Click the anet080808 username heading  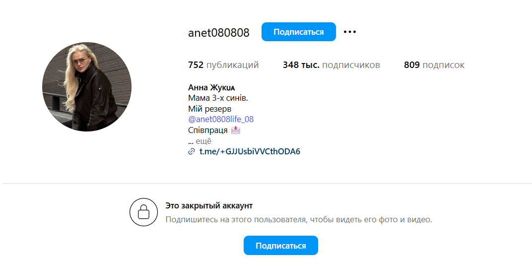[219, 33]
